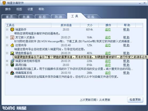Screen dimensions: 148x111
Task: Switch to the 杀毒 tab
Action: [x=26, y=17]
